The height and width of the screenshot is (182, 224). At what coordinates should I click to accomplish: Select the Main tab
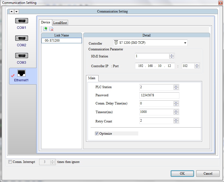[x=92, y=78]
